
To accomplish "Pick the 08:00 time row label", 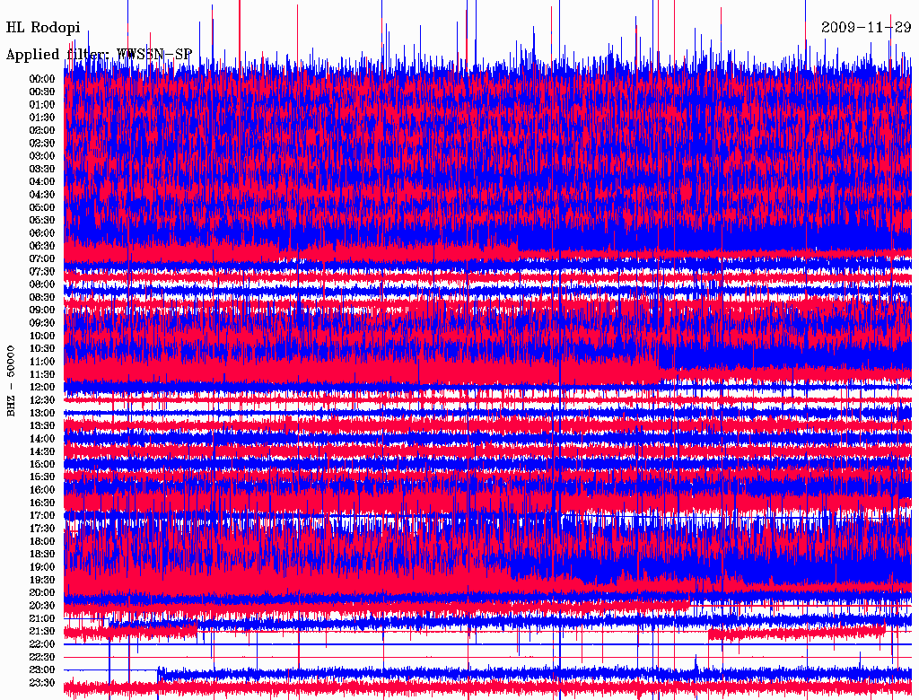I will pos(42,284).
